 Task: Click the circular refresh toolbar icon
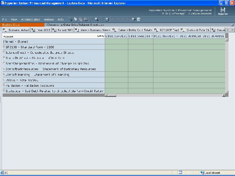click(102, 19)
